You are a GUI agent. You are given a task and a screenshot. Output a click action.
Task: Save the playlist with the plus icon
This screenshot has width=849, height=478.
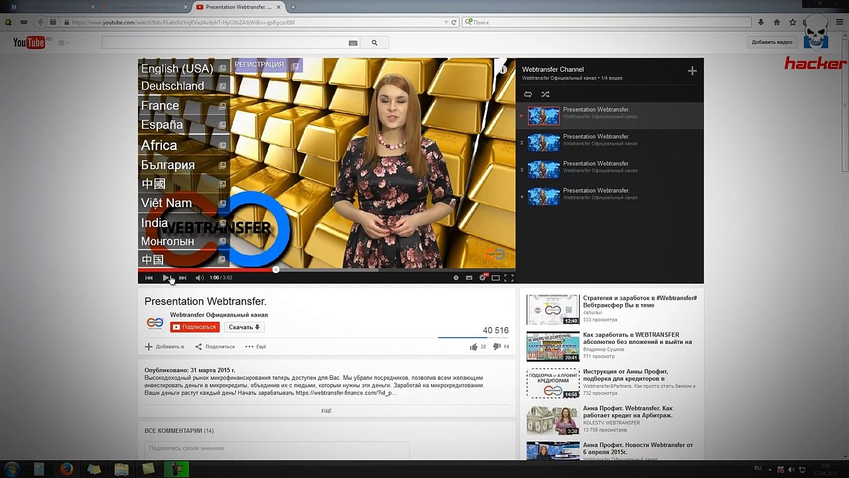(692, 71)
